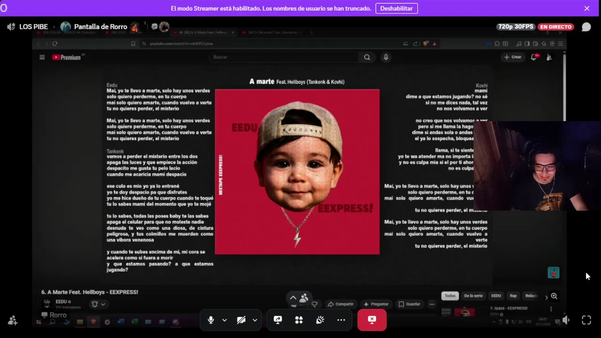Click the zoom magnifier overlay icon on the stream
This screenshot has height=338, width=601.
(x=554, y=296)
